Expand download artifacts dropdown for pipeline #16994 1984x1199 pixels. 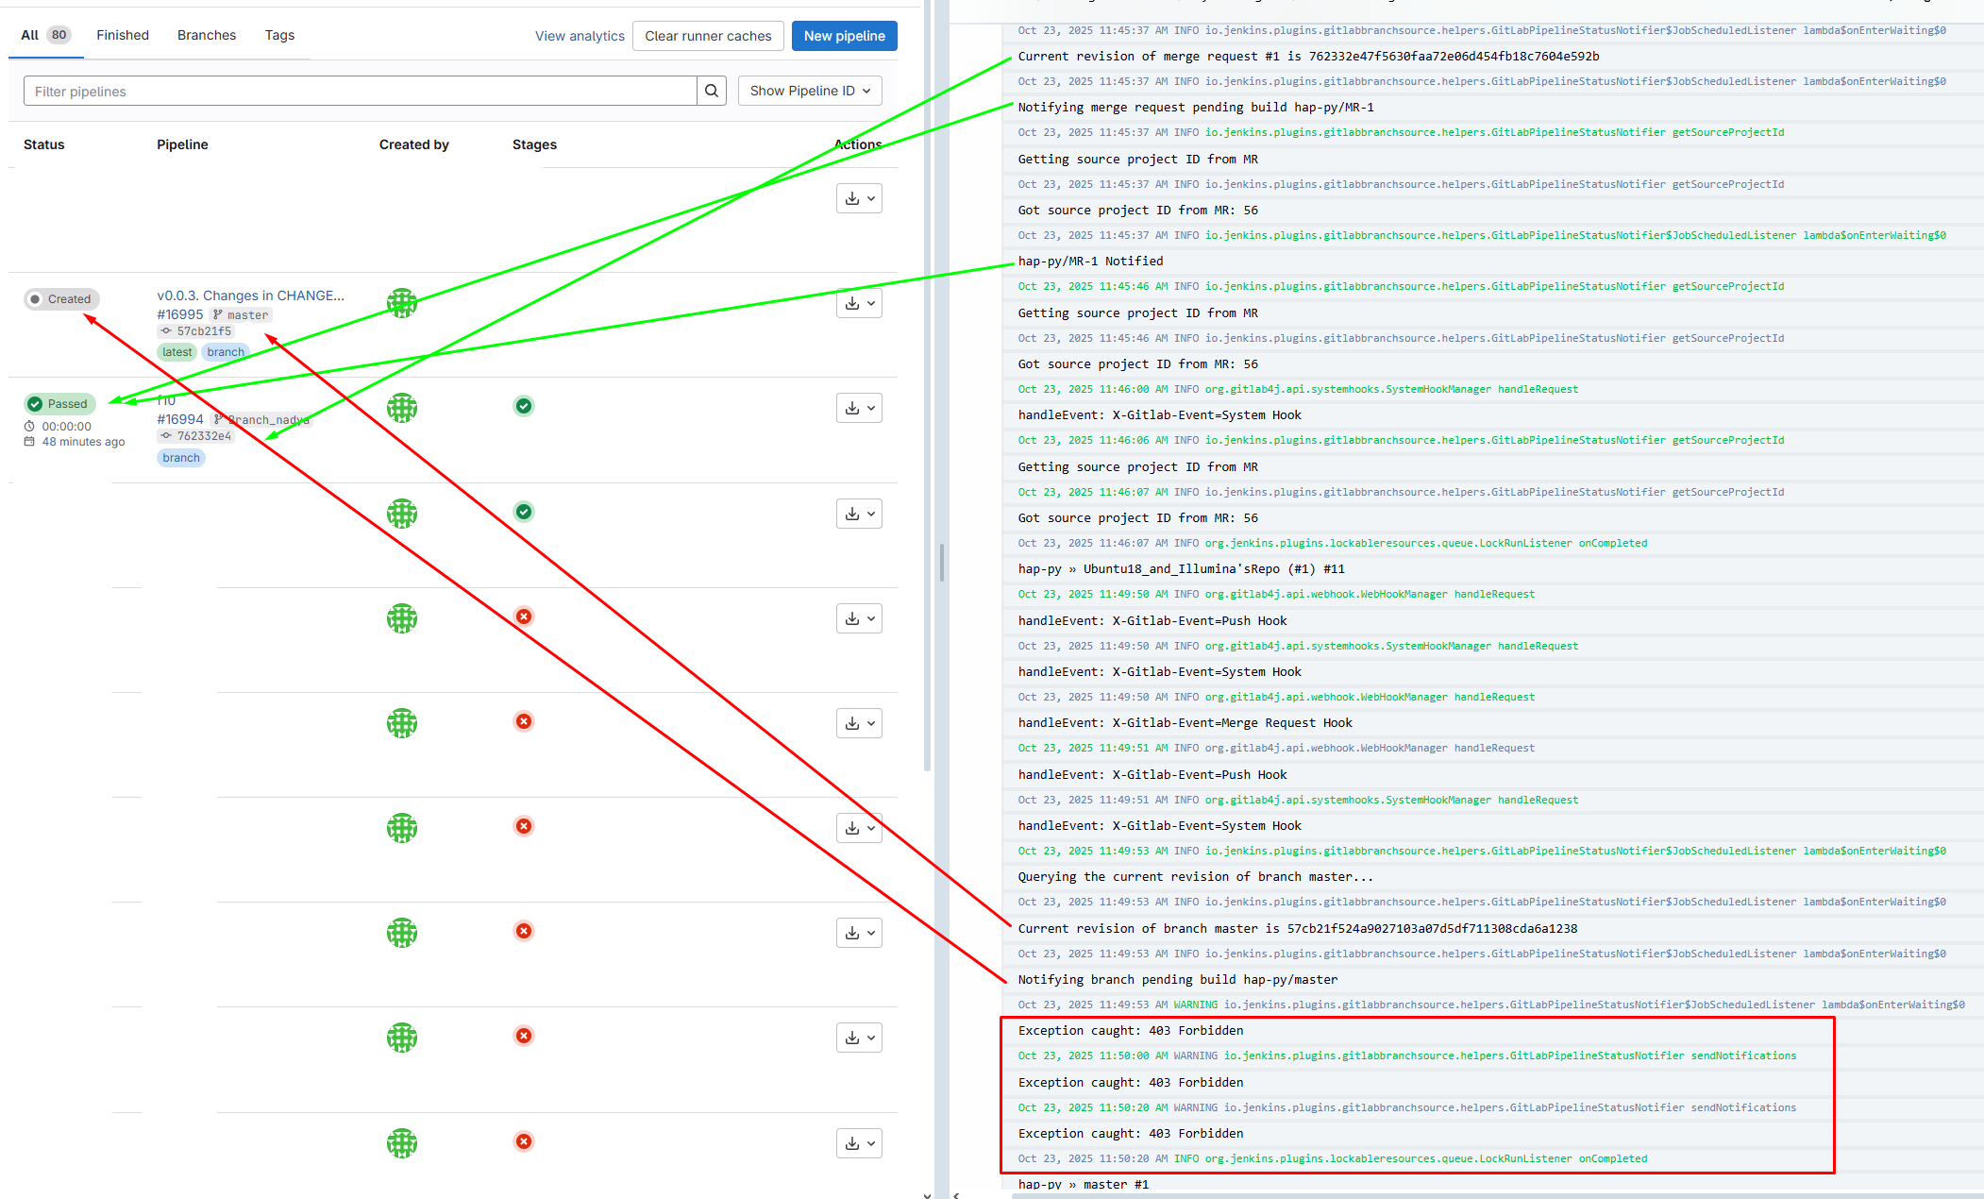point(859,408)
